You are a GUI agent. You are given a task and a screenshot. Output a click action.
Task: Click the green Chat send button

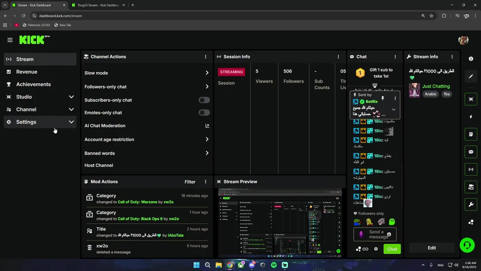pos(392,249)
